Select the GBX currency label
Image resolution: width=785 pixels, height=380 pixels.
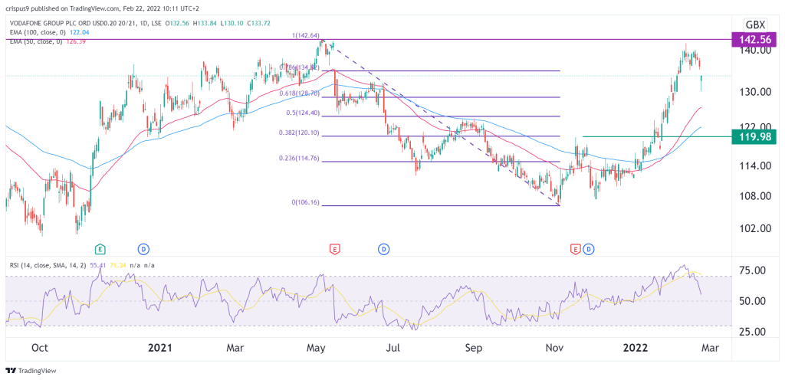pos(754,25)
